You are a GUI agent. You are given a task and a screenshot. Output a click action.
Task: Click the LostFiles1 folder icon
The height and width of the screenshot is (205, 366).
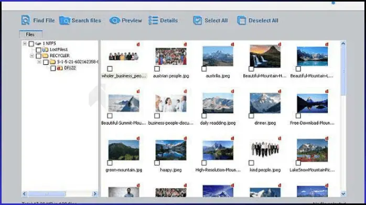(x=45, y=50)
